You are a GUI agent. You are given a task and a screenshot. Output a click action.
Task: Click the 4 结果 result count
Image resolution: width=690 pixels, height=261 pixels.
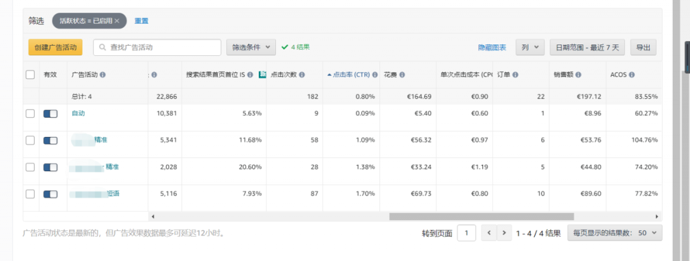tap(300, 47)
